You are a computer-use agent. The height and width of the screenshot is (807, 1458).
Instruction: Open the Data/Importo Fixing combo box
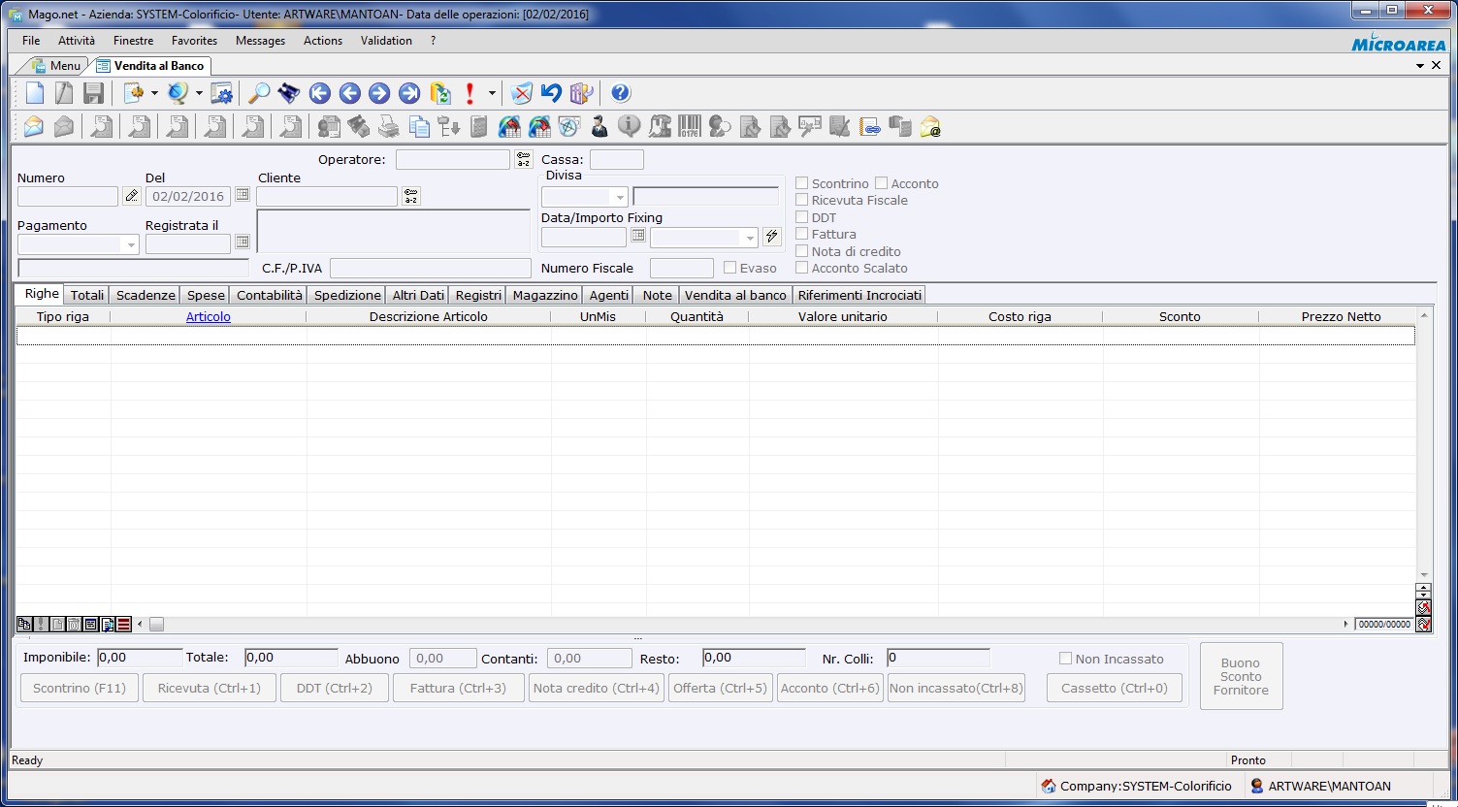click(x=749, y=238)
